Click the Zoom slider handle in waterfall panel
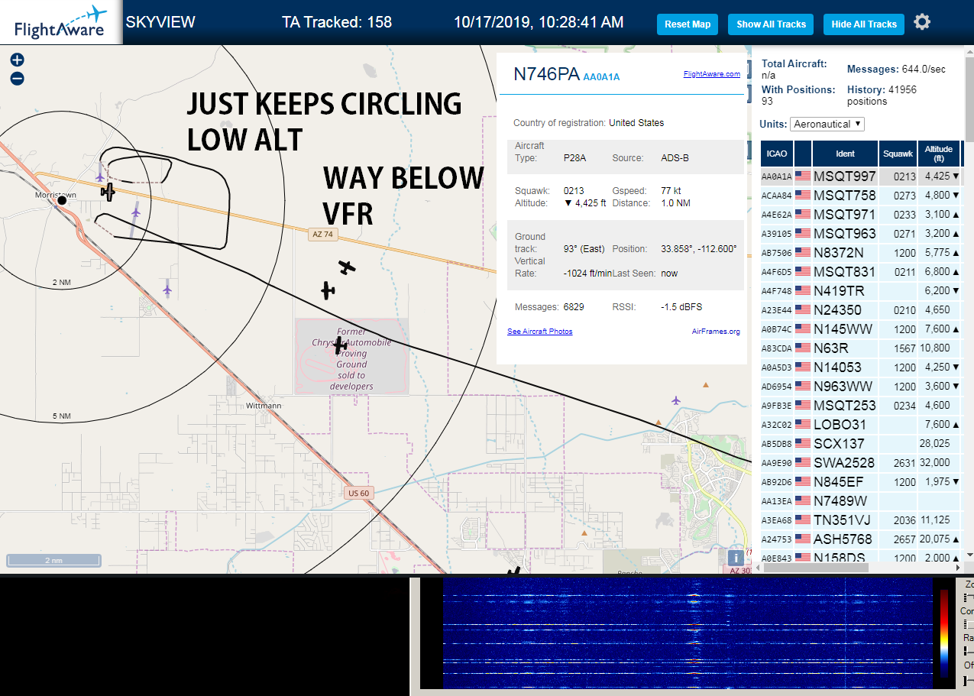Image resolution: width=974 pixels, height=696 pixels. [x=967, y=597]
